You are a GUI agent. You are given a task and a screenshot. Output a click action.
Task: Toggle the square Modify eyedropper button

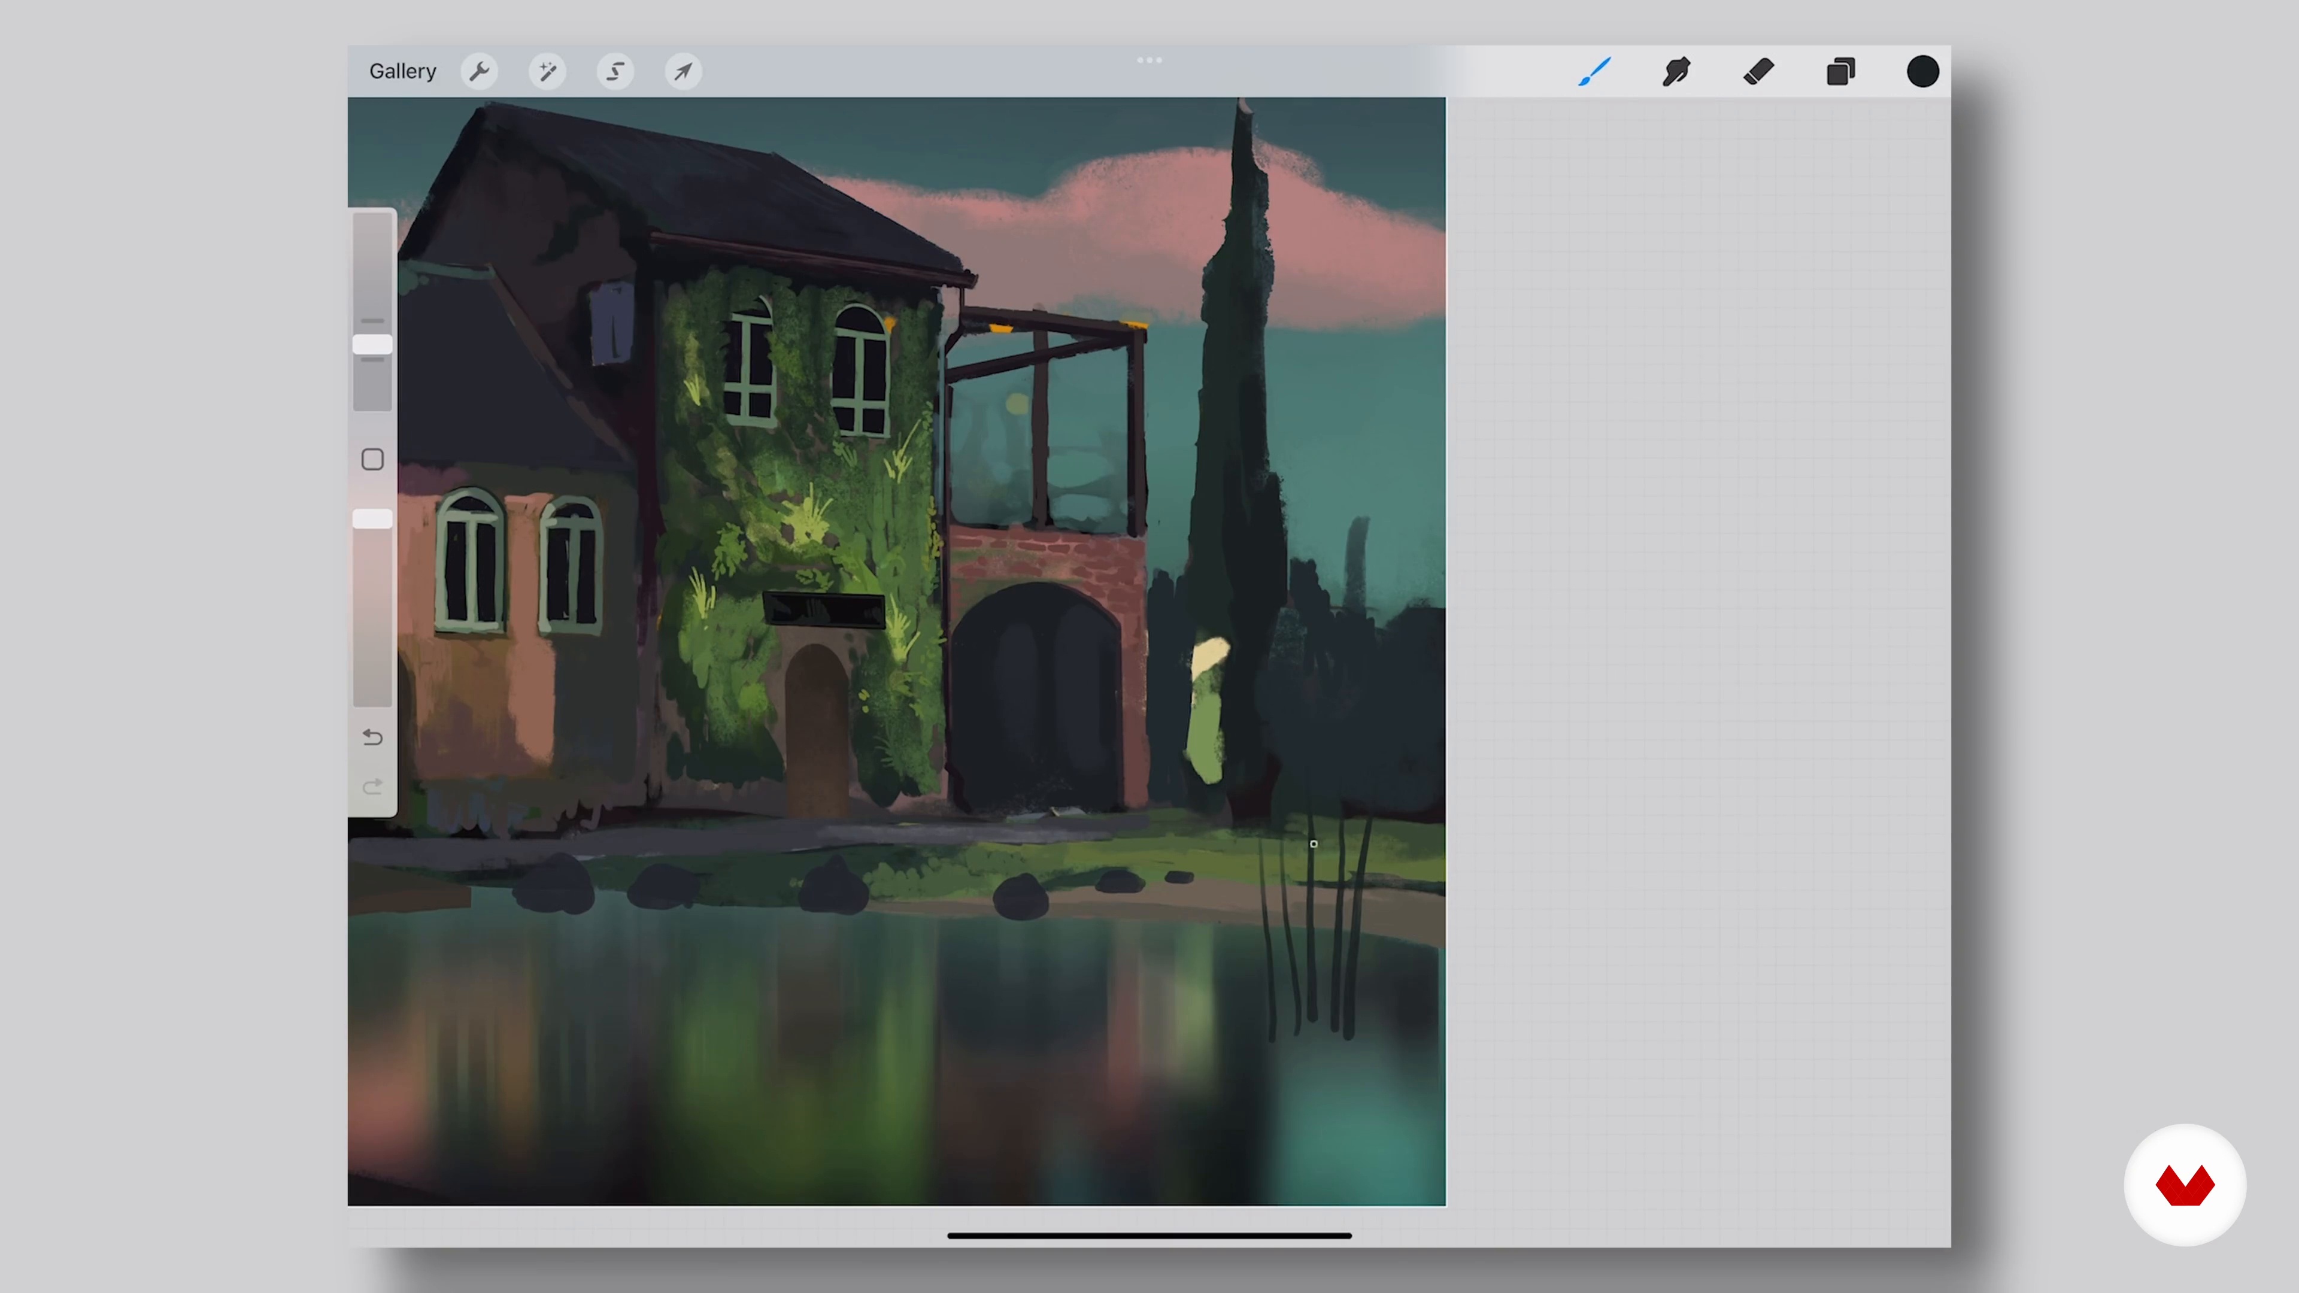pyautogui.click(x=372, y=460)
